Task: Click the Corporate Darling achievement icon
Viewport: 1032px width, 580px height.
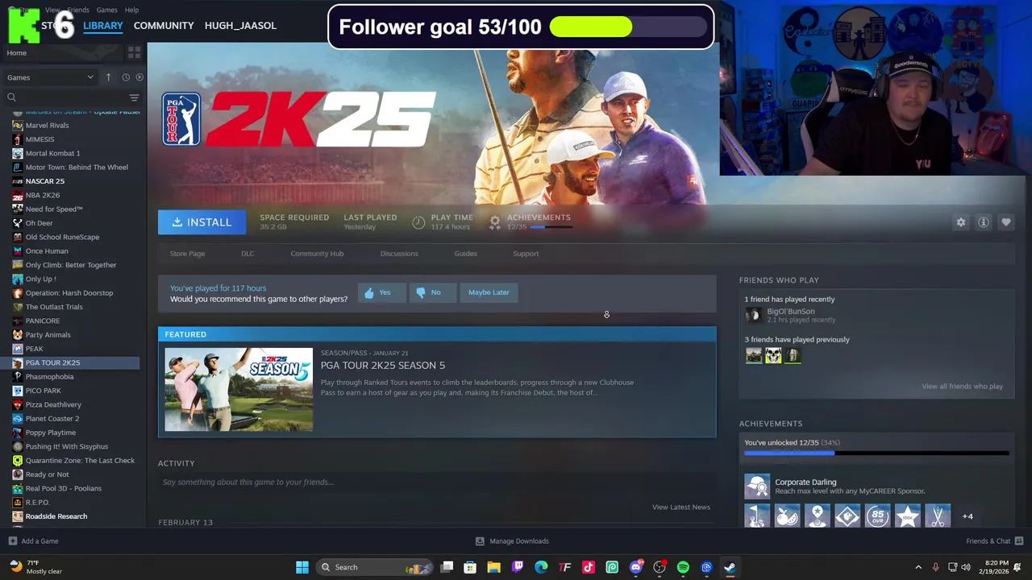Action: tap(757, 487)
